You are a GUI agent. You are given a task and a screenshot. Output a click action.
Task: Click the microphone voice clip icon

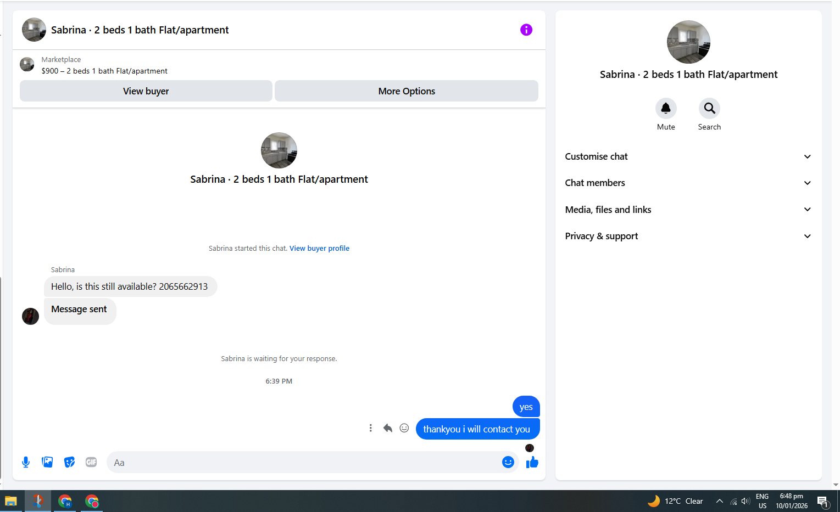(x=26, y=462)
